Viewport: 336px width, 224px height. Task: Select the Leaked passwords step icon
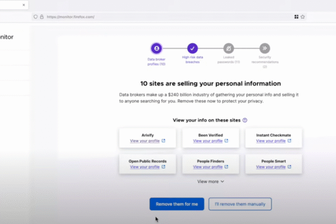[x=228, y=49]
